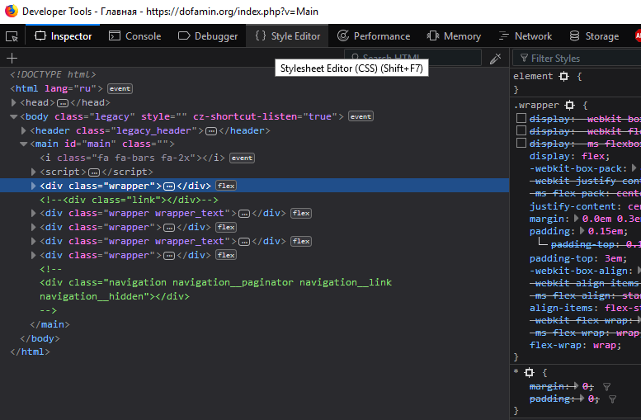This screenshot has height=420, width=641.
Task: Collapse the body element node
Action: (14, 116)
